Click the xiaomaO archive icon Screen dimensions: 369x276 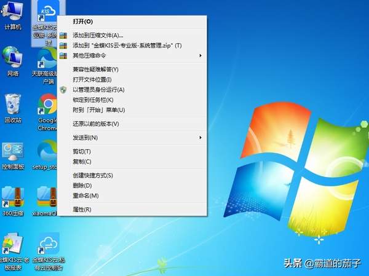pyautogui.click(x=47, y=197)
